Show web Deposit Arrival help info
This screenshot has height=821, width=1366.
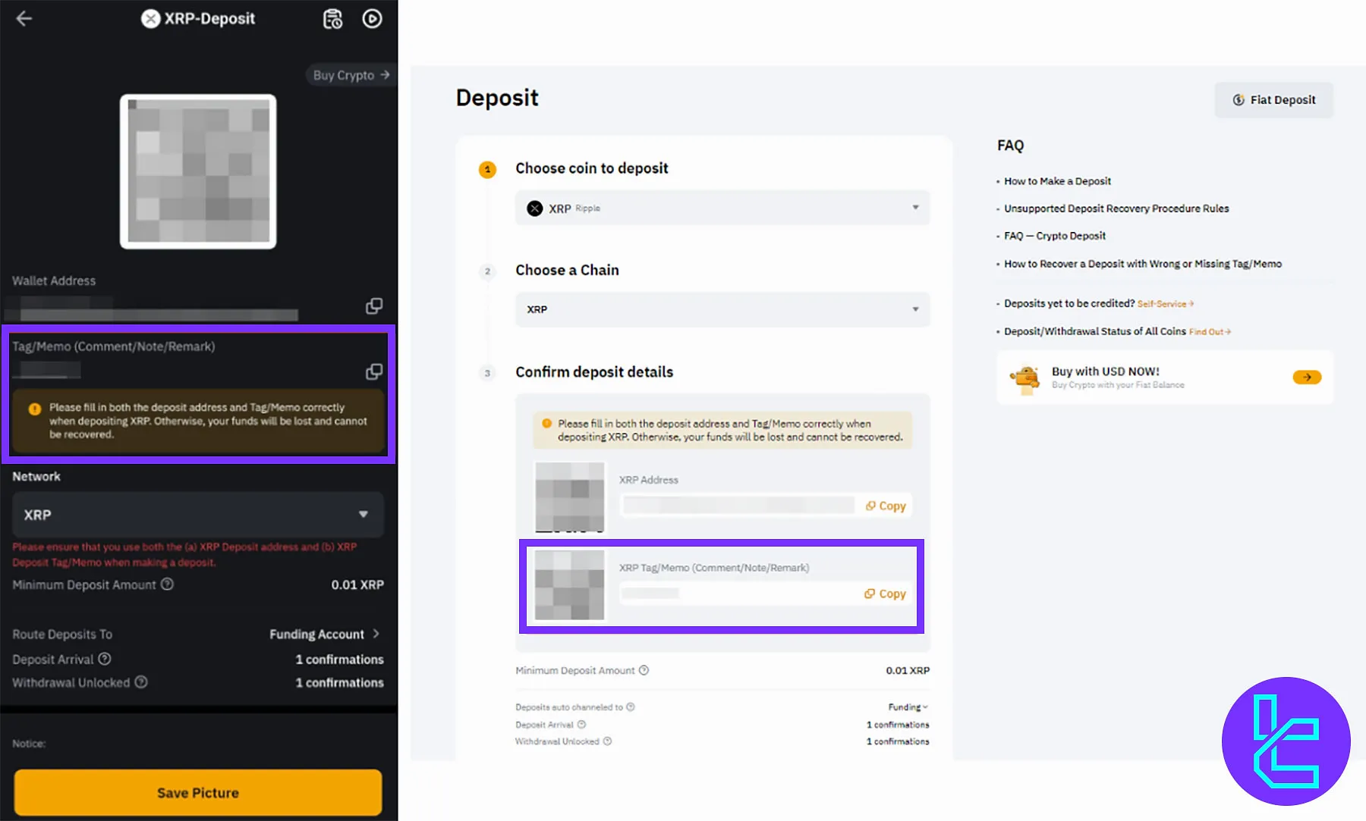pos(581,725)
